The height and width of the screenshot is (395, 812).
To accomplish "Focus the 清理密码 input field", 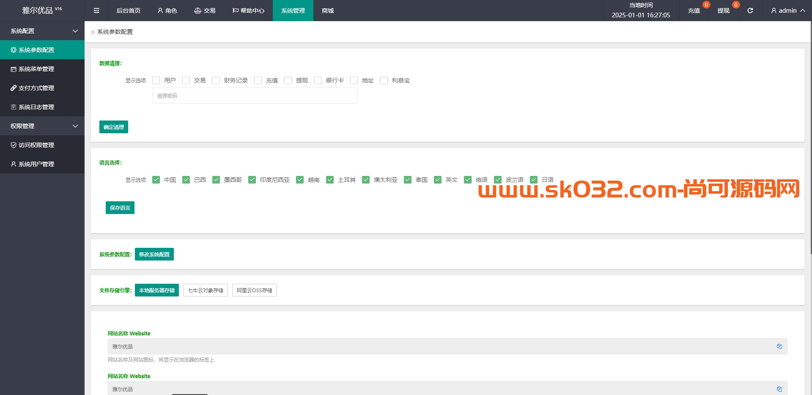I will (x=255, y=96).
